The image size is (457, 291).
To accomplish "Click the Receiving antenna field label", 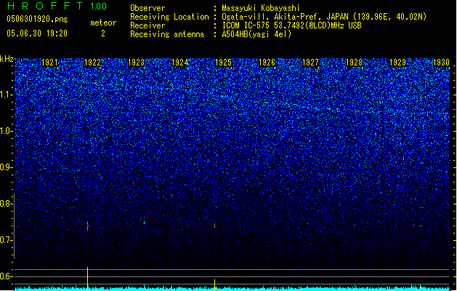I will click(167, 34).
